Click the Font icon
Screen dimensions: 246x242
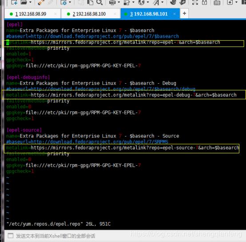[156, 2]
